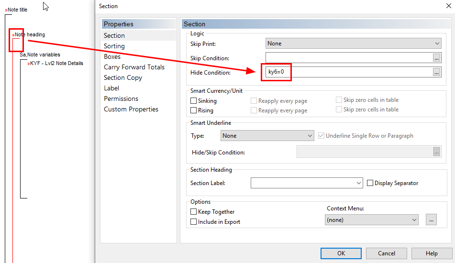Open Context Menu ellipsis button
Screen dimensions: 455x263
click(431, 220)
